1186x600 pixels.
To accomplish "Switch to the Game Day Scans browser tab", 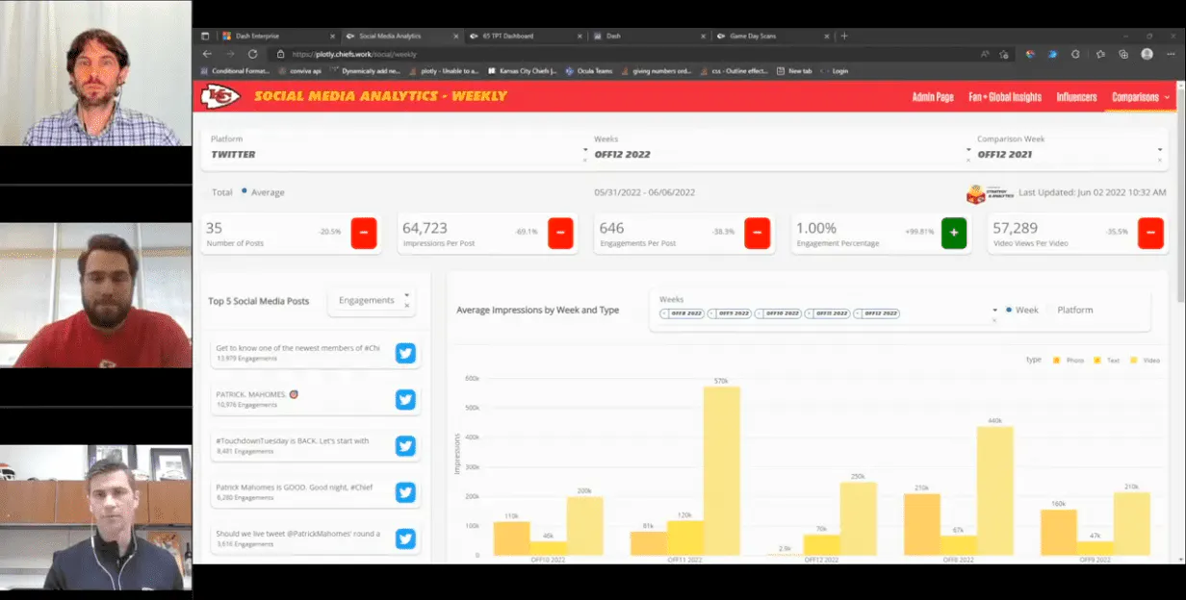I will 773,36.
